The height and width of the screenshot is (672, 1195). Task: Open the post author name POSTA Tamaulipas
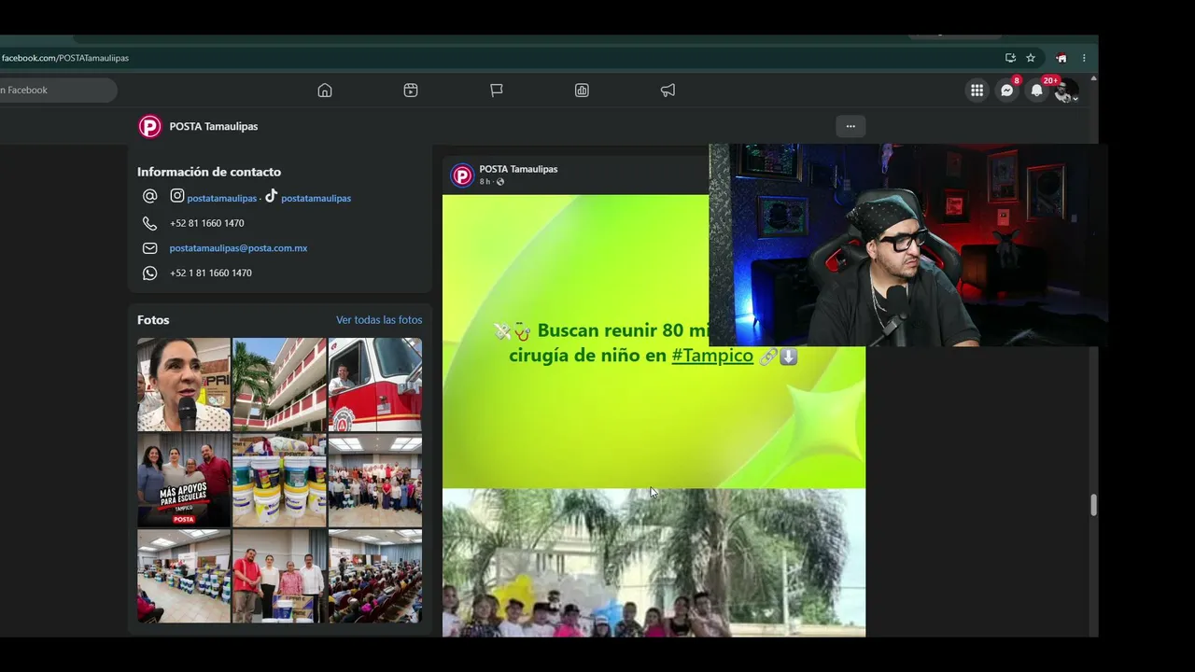click(x=518, y=169)
